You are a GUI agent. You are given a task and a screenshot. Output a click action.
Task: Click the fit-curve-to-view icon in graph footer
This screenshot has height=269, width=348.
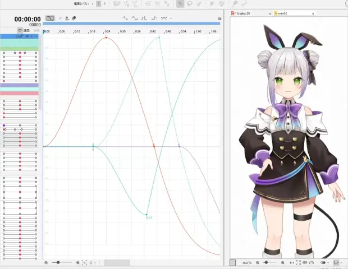click(x=84, y=263)
